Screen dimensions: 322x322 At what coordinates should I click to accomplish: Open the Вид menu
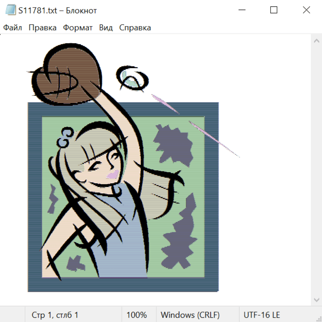tap(106, 28)
